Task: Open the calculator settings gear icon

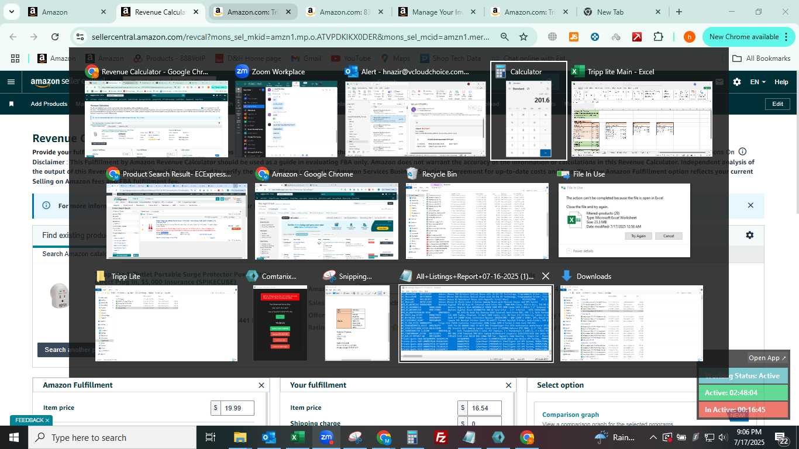Action: pyautogui.click(x=750, y=235)
